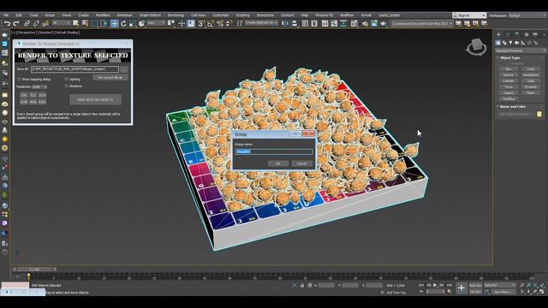The height and width of the screenshot is (308, 548).
Task: Activate the Select and Link tool
Action: point(27,23)
